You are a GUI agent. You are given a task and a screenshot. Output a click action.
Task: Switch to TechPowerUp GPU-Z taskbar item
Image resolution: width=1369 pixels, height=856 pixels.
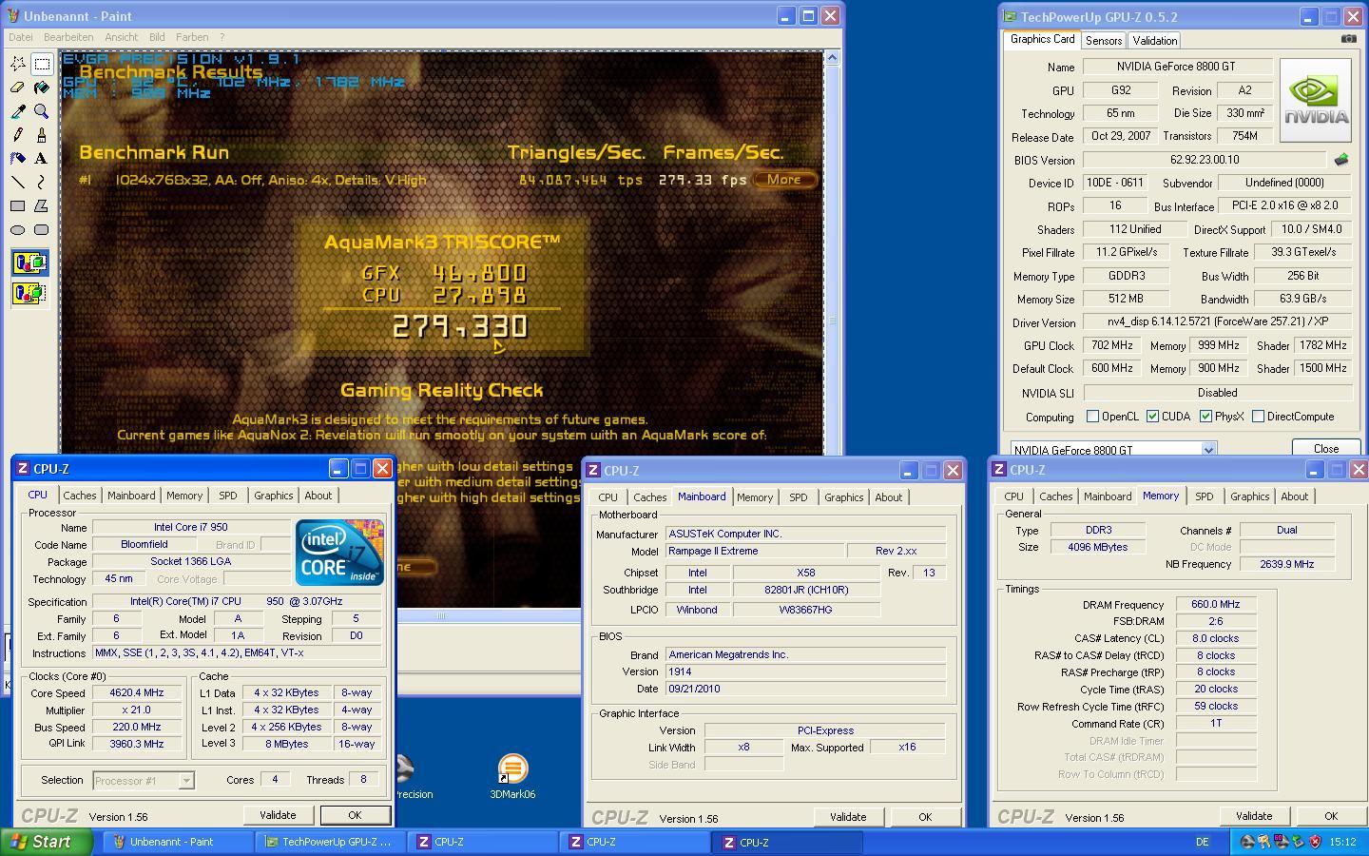coord(332,842)
